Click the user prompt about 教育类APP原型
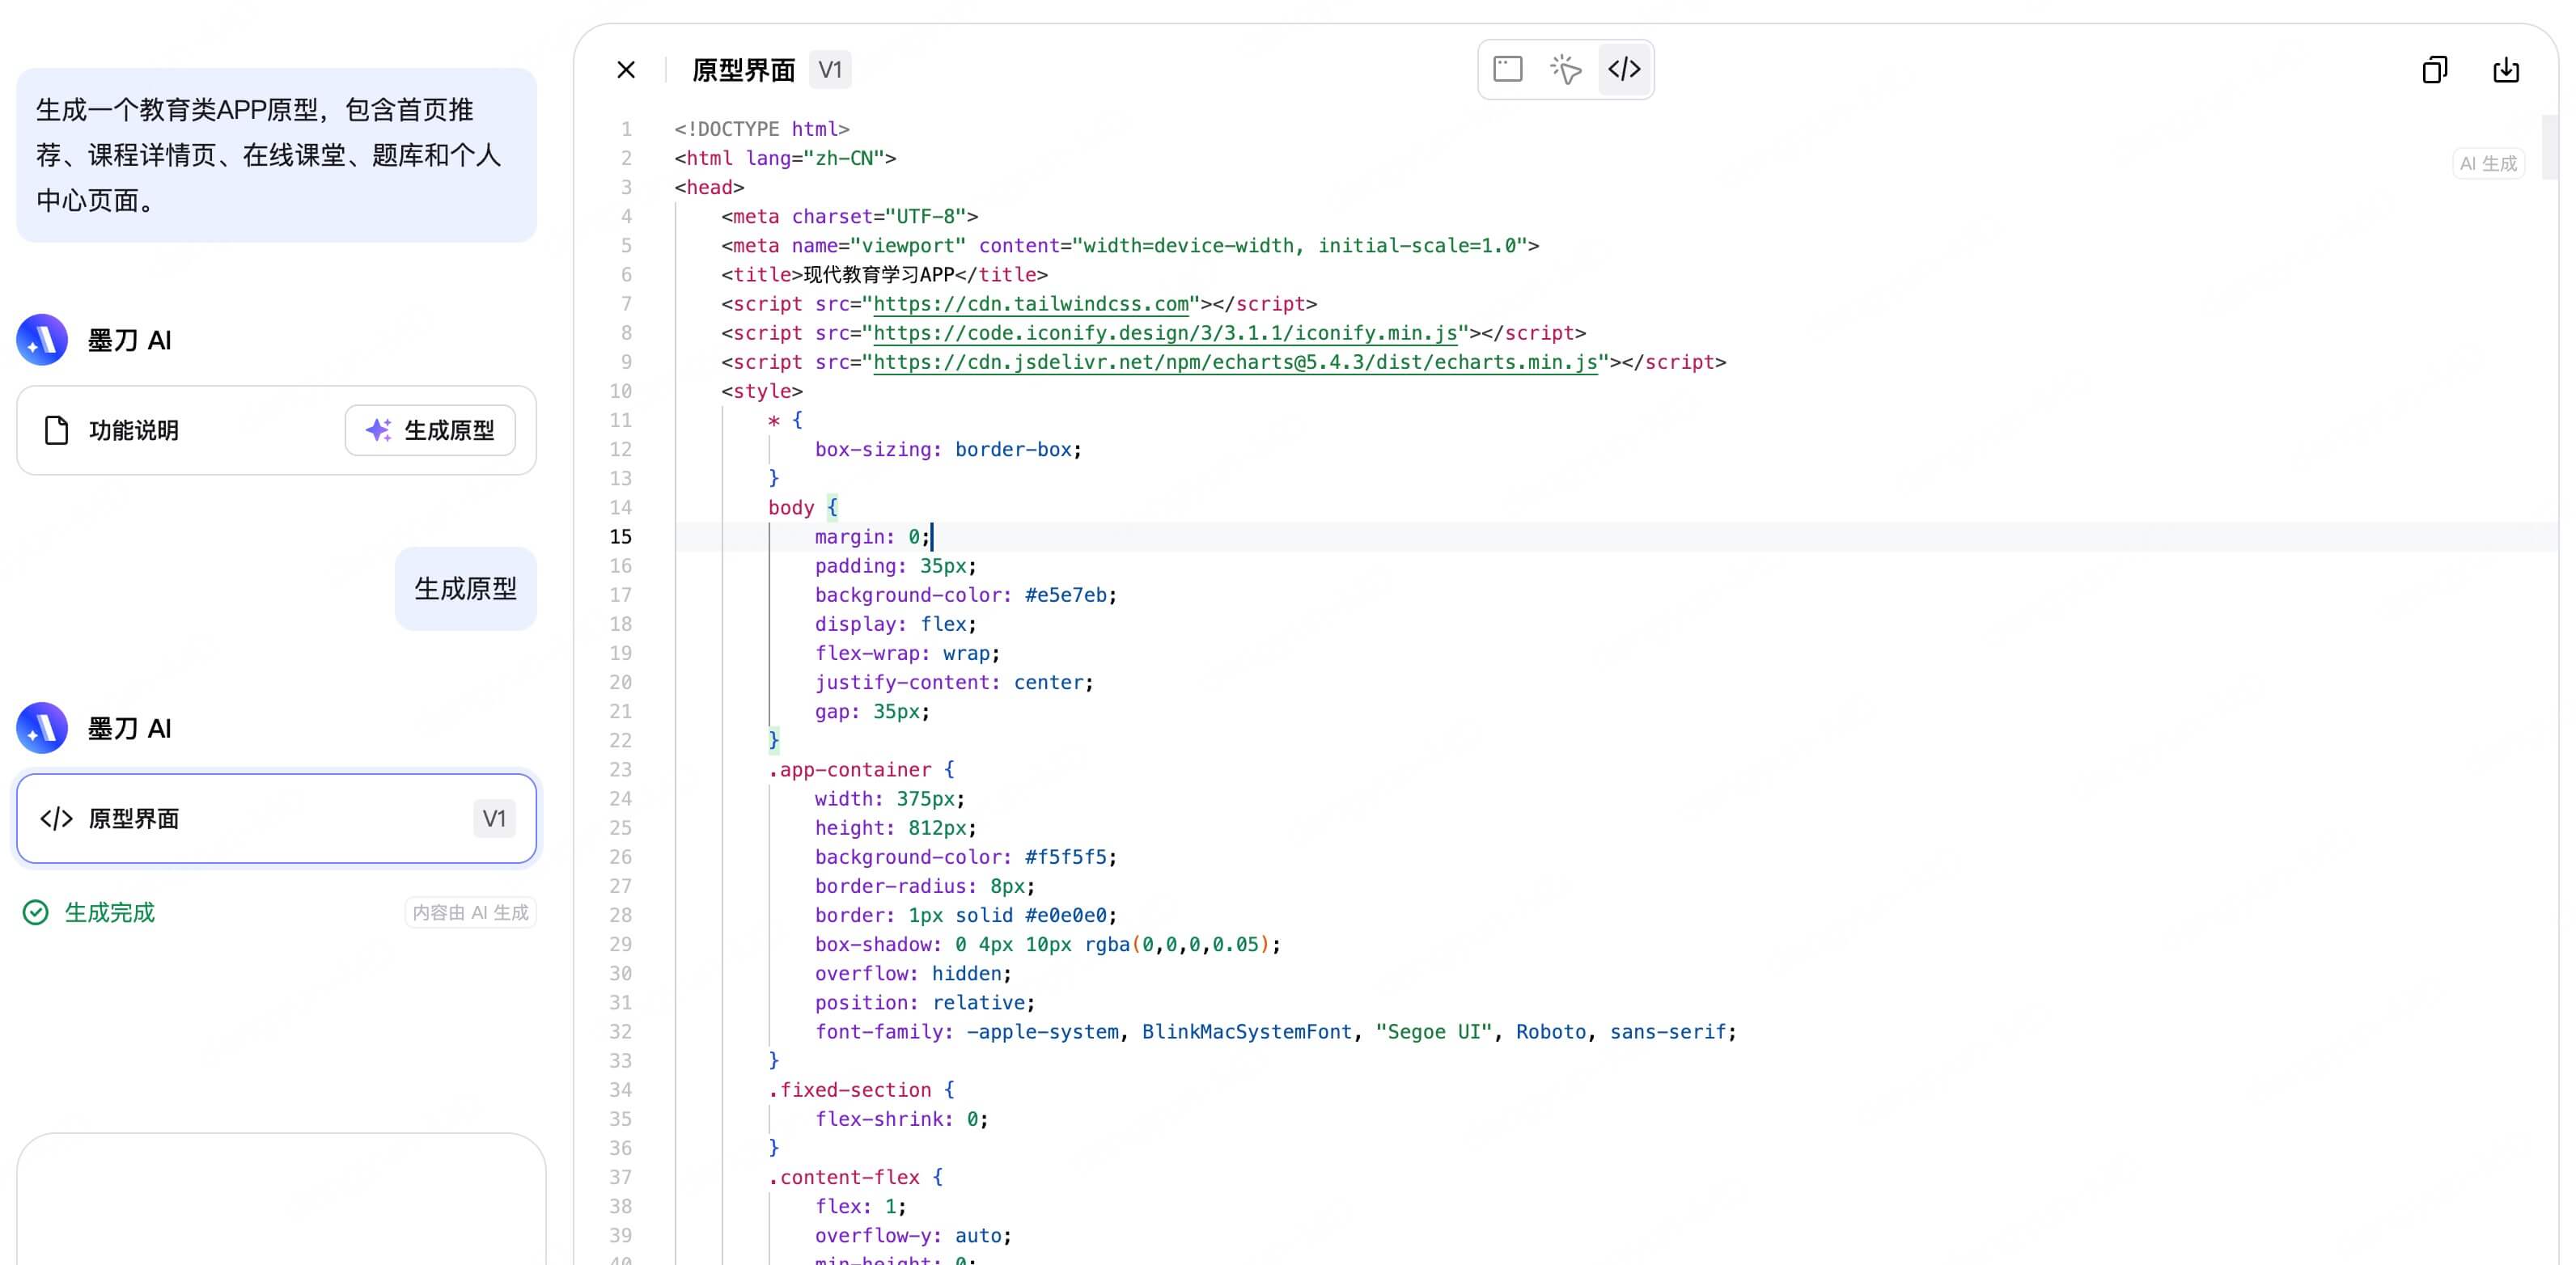Screen dimensions: 2576x1265 [276, 155]
